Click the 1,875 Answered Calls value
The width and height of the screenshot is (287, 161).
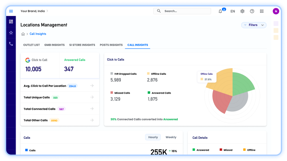153,99
